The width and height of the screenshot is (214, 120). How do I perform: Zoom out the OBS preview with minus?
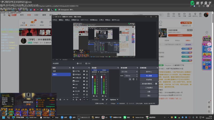53,59
